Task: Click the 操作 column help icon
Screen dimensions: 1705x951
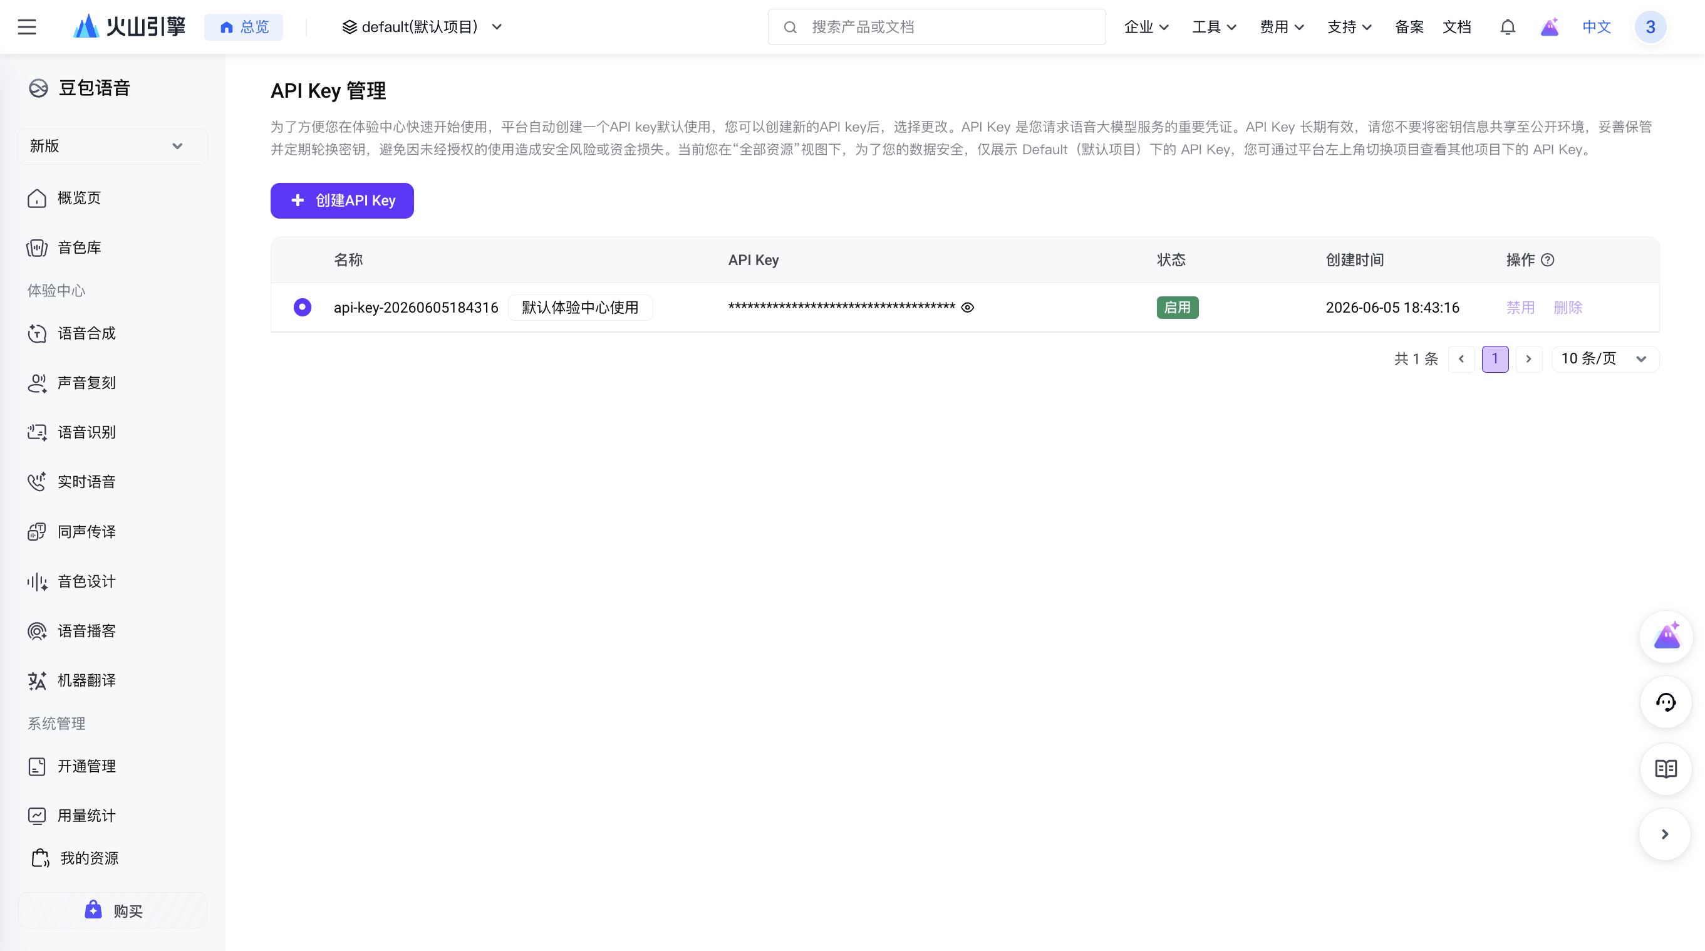Action: pos(1548,260)
